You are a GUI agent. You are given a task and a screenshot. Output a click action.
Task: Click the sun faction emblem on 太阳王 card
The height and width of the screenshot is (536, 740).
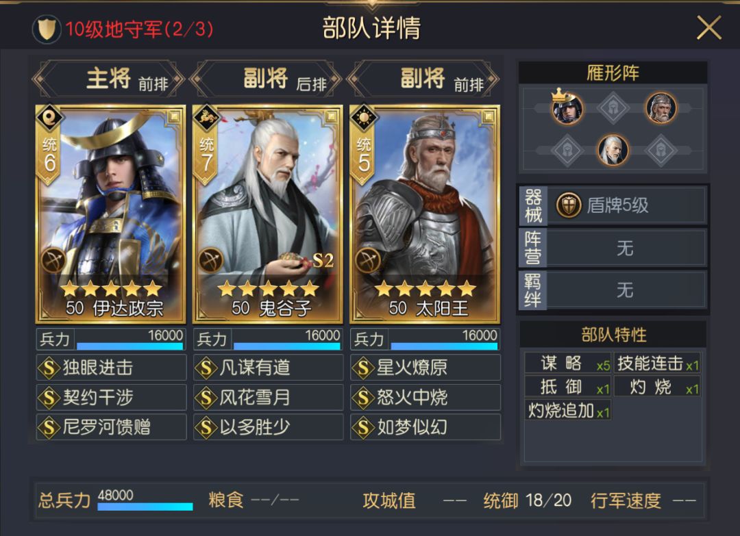coord(363,117)
